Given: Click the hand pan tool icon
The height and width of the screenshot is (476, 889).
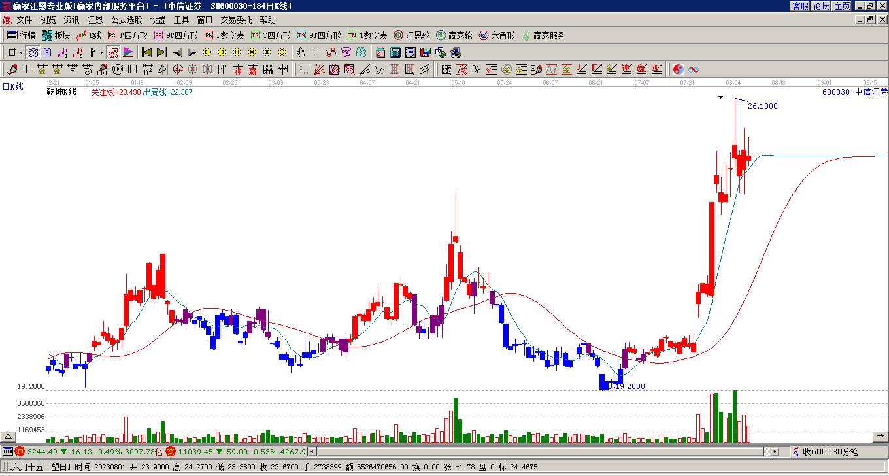Looking at the screenshot, I should [x=301, y=52].
